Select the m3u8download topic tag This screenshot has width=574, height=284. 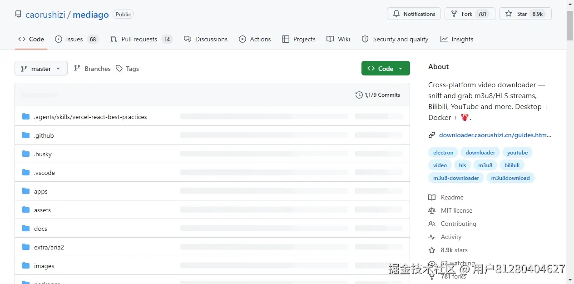pos(510,178)
